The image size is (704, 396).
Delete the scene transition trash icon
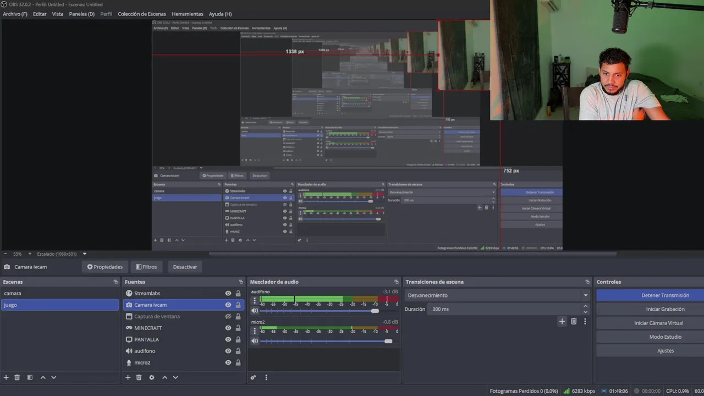pyautogui.click(x=574, y=321)
